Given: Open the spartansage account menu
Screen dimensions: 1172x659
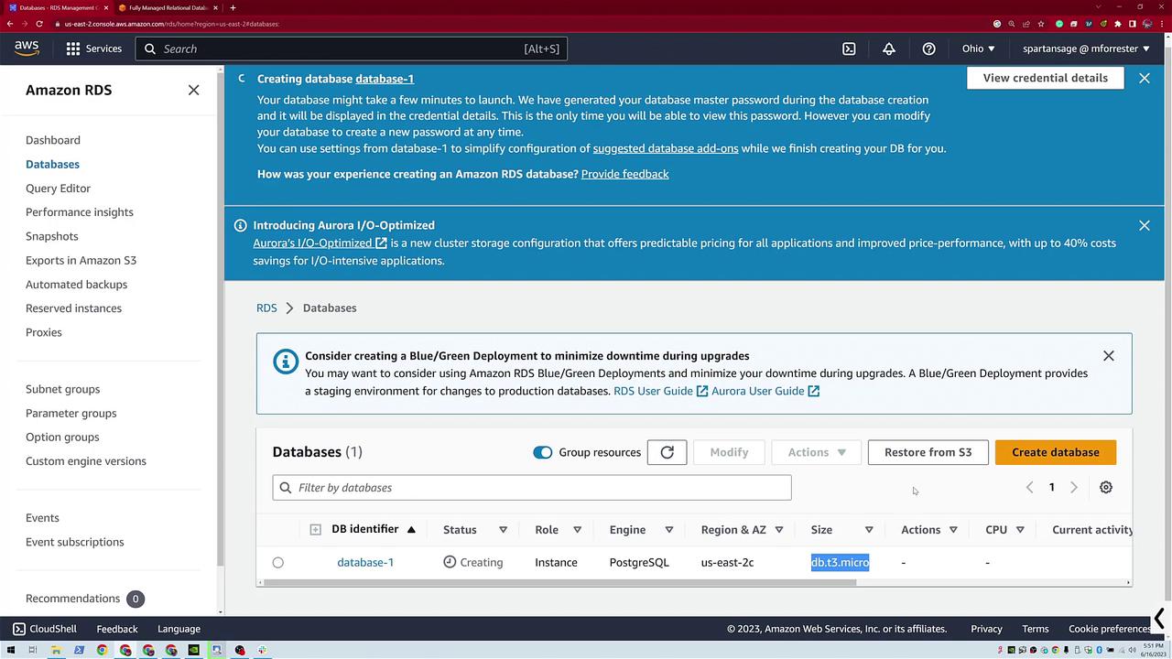Looking at the screenshot, I should [x=1085, y=49].
